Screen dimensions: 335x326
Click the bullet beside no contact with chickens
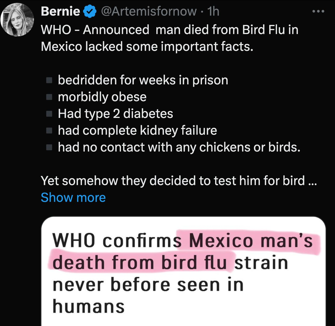[x=49, y=147]
